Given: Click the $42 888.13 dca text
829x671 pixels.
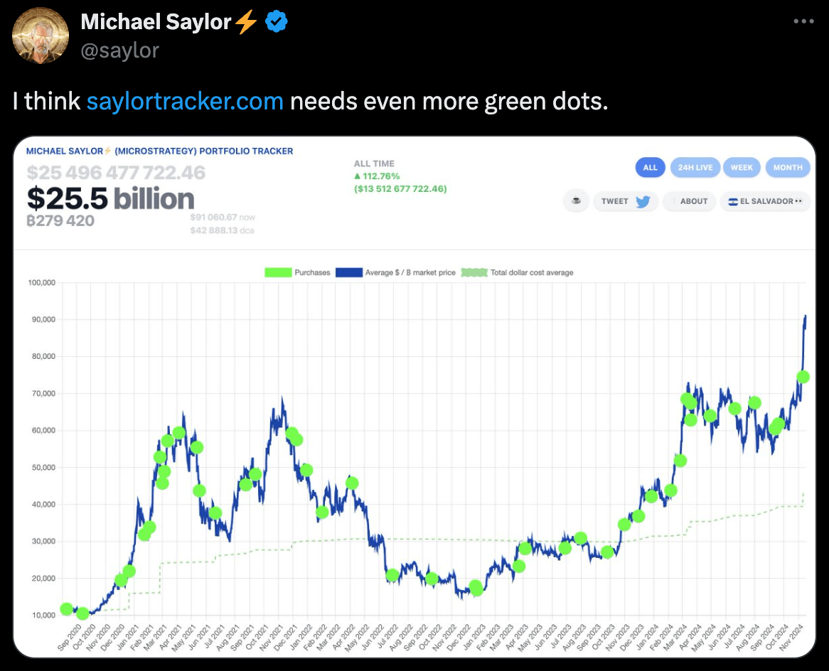Looking at the screenshot, I should [x=222, y=230].
